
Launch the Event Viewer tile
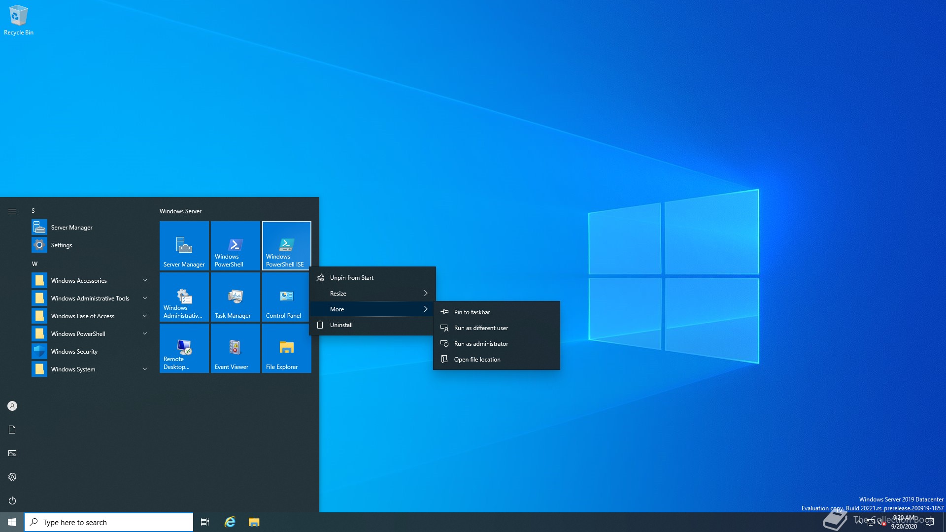235,348
